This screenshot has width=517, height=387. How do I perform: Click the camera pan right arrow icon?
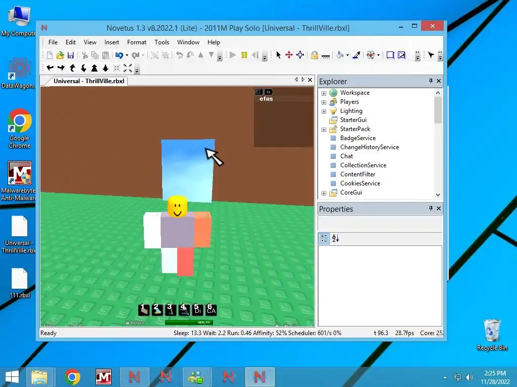click(x=61, y=68)
